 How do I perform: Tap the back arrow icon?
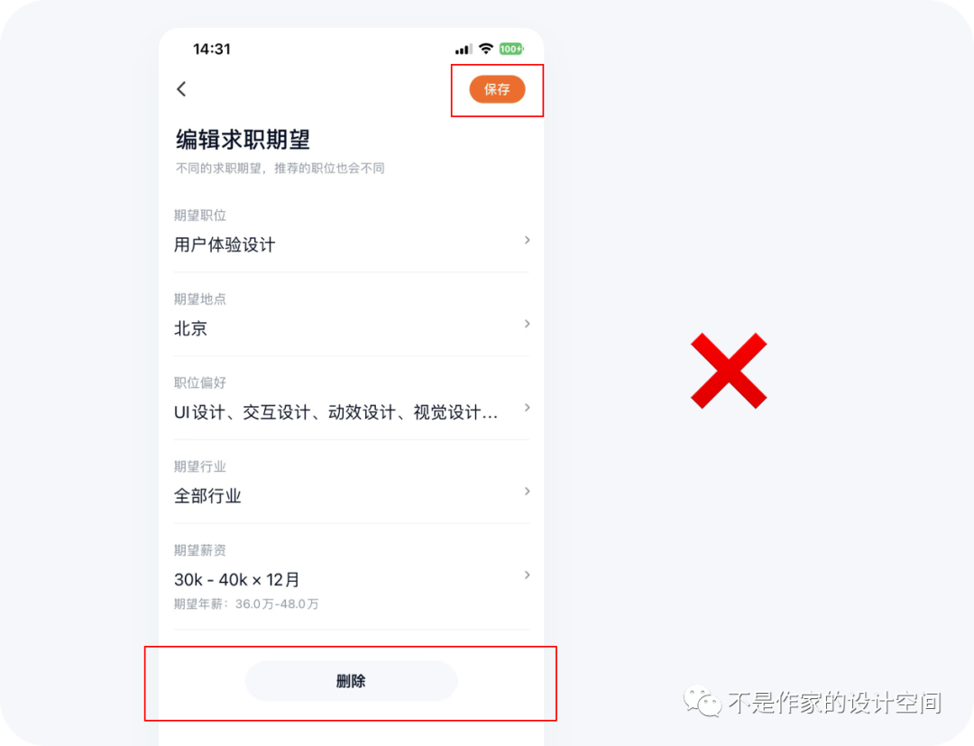(181, 88)
